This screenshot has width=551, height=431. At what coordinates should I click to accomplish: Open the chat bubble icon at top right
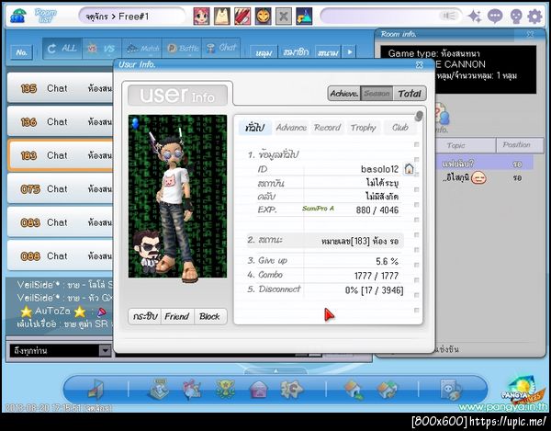(x=495, y=17)
